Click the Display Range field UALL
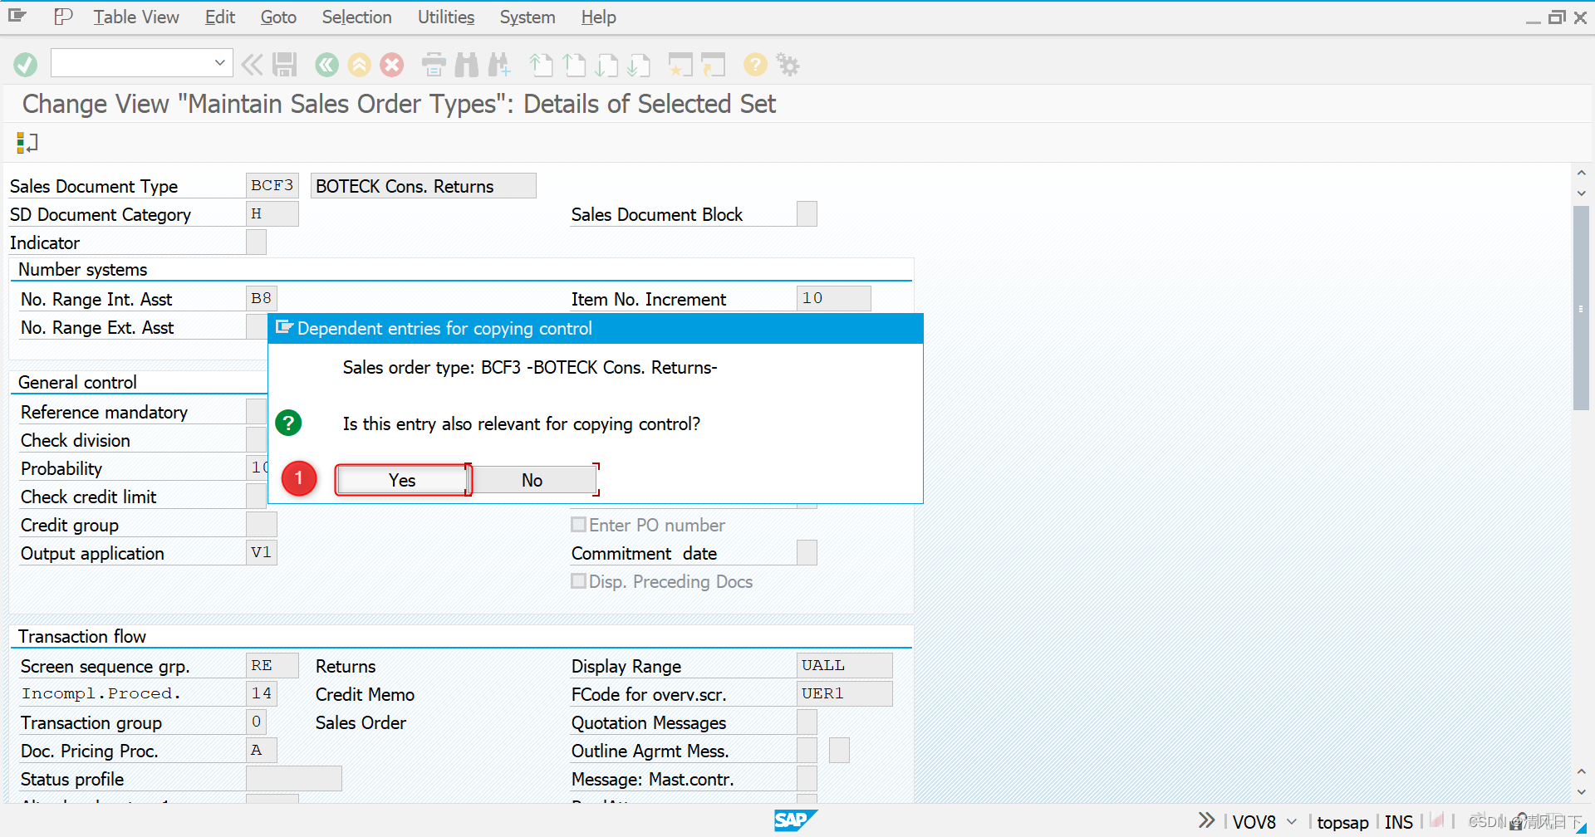Viewport: 1595px width, 837px height. (x=845, y=666)
